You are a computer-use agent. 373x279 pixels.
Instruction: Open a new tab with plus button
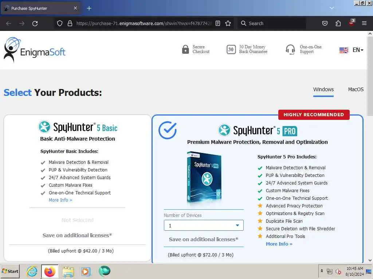(89, 8)
